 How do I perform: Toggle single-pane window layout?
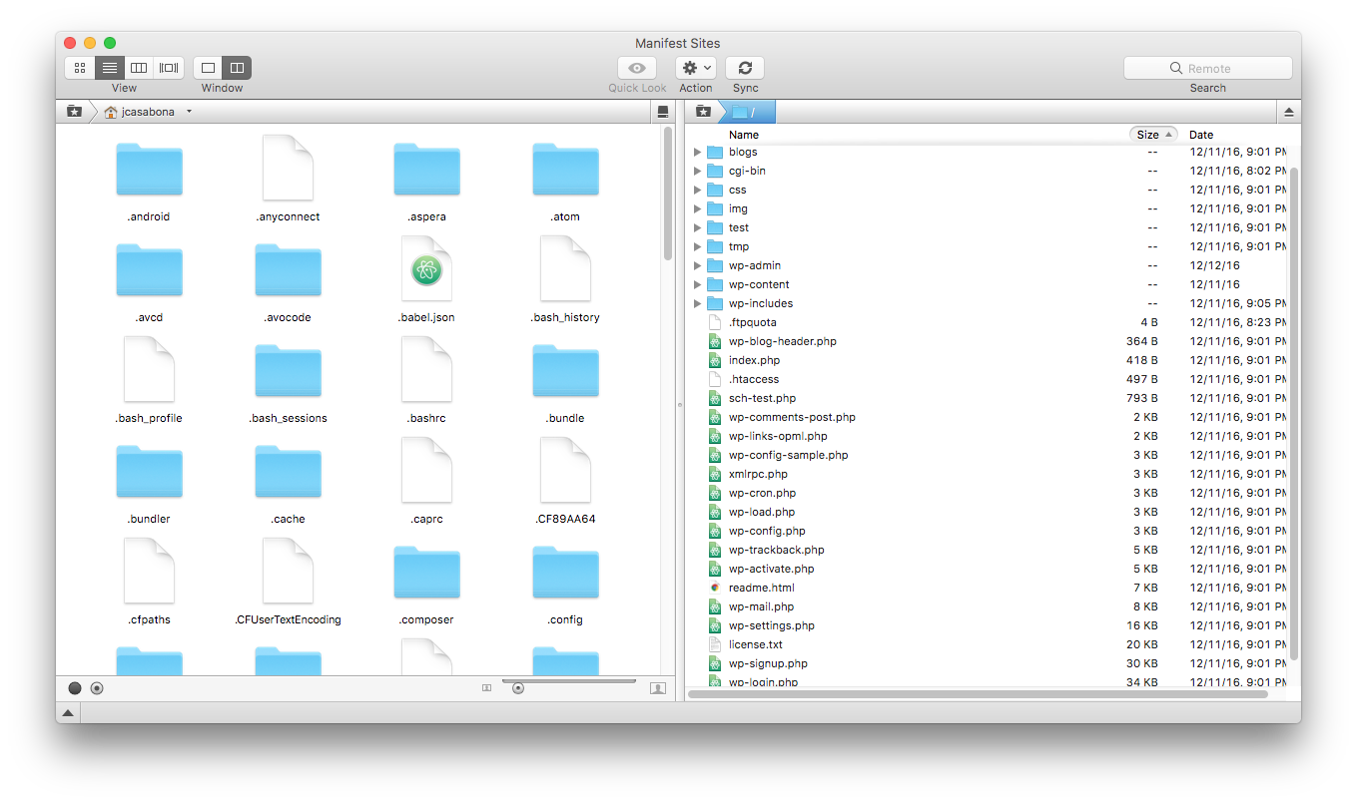(x=208, y=68)
